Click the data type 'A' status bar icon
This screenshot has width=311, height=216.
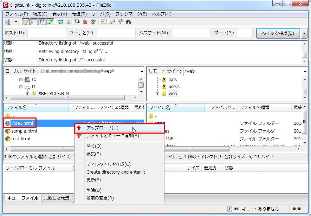230,209
